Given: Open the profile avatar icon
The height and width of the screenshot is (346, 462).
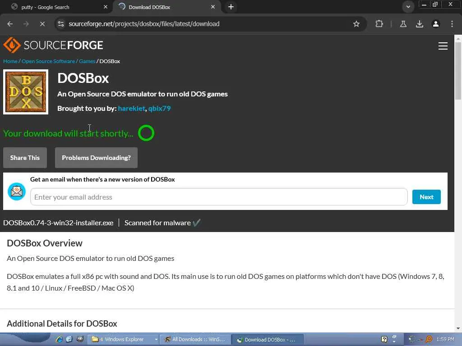Looking at the screenshot, I should click(435, 24).
